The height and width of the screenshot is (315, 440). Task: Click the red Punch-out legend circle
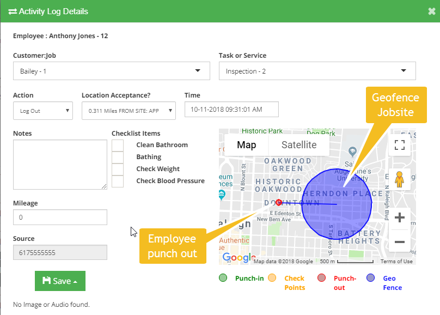coord(321,278)
